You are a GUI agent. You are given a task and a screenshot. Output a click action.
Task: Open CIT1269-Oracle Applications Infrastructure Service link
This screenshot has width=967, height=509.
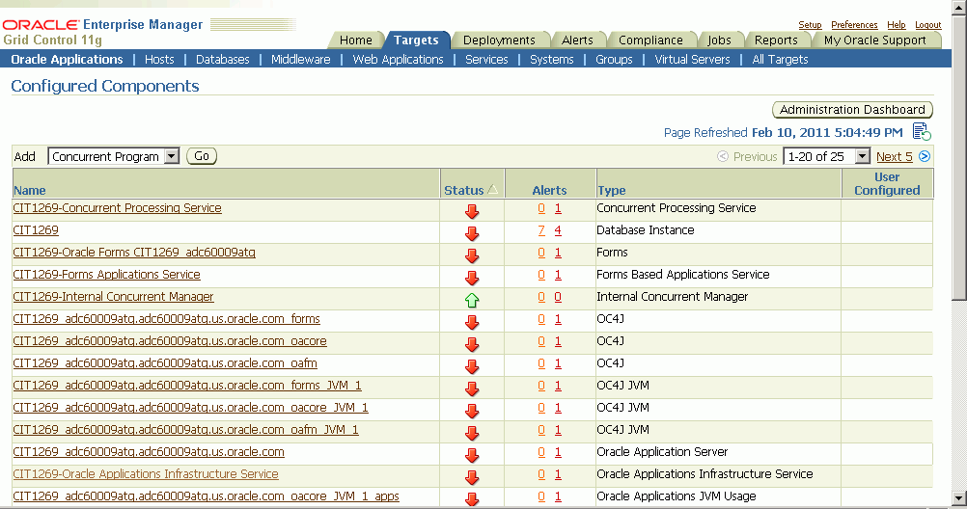coord(146,474)
